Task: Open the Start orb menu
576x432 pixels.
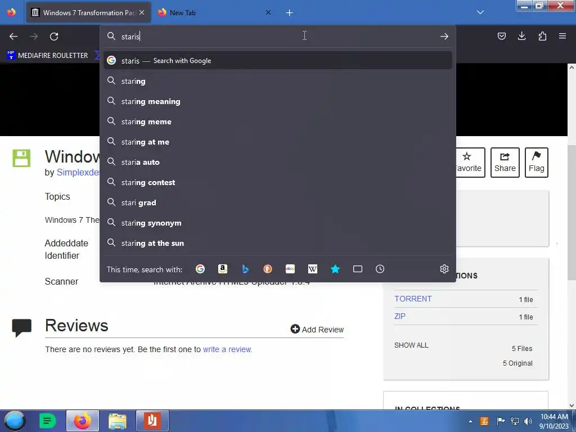Action: point(15,421)
